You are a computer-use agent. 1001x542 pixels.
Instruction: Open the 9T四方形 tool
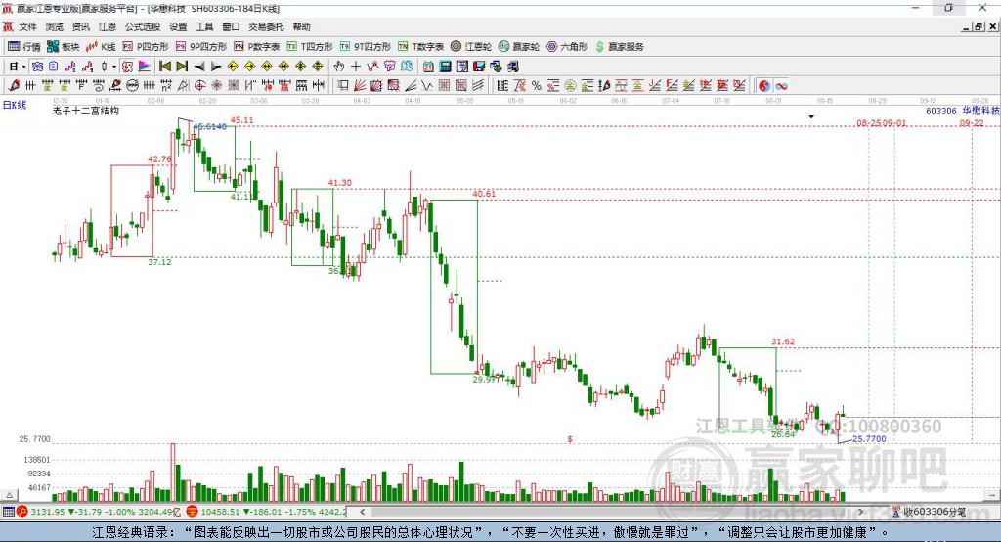366,47
